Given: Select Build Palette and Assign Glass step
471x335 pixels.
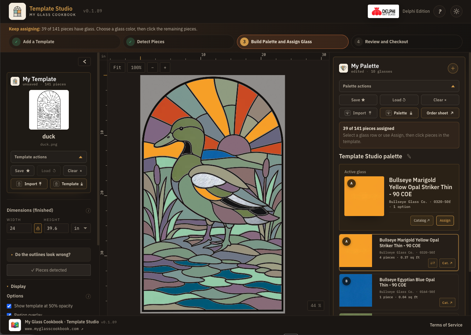Looking at the screenshot, I should [293, 42].
